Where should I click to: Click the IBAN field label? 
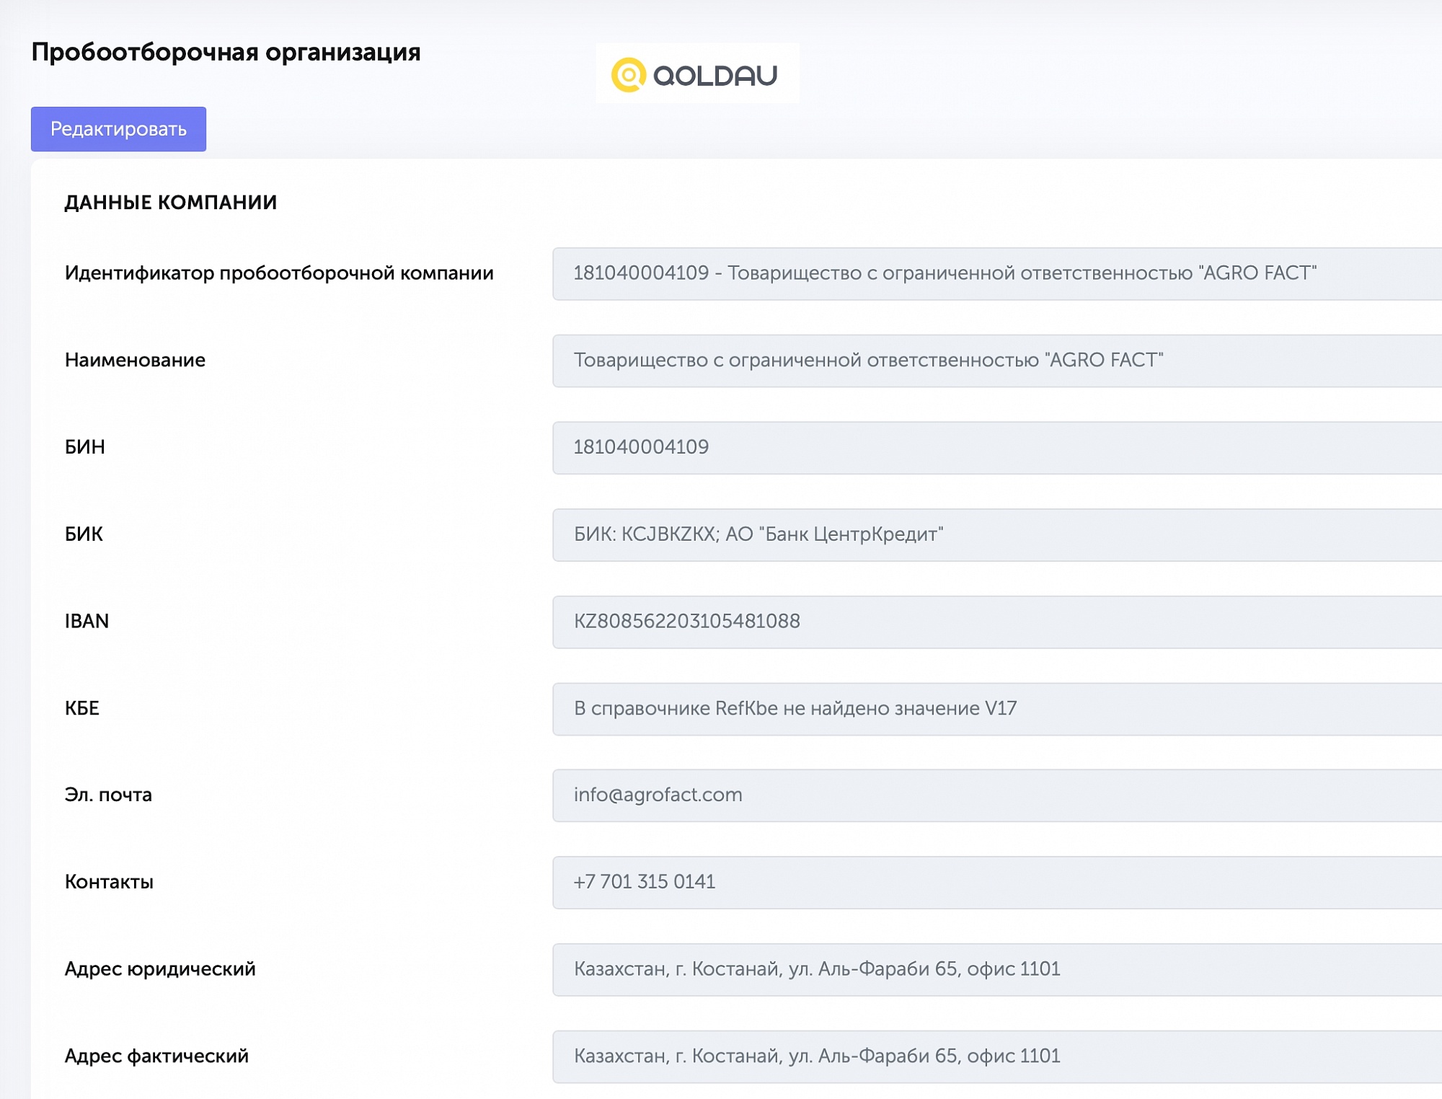(x=87, y=622)
